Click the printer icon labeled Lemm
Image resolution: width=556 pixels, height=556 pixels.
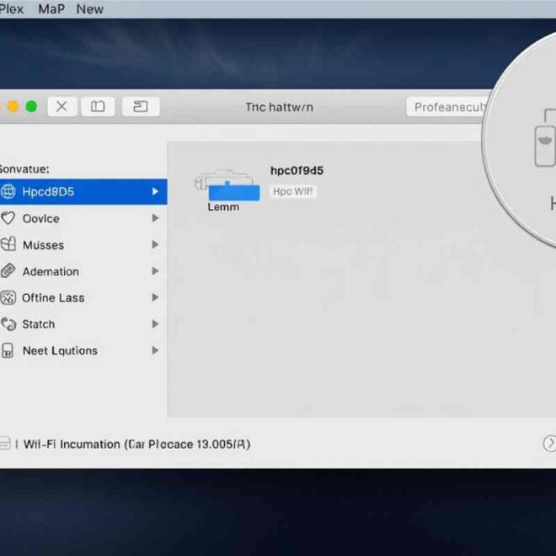(227, 185)
